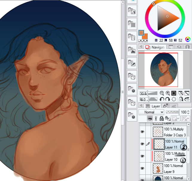Viewport: 192px width, 181px height.
Task: Click the L luminosity label icon
Action: coord(166,40)
